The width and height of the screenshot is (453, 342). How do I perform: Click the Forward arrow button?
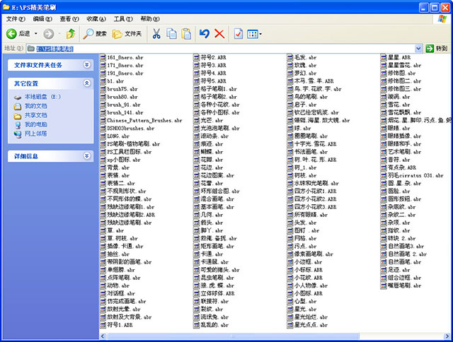49,34
